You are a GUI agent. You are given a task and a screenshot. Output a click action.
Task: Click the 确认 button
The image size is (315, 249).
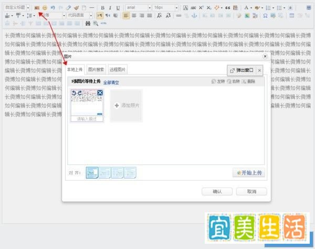pos(217,192)
